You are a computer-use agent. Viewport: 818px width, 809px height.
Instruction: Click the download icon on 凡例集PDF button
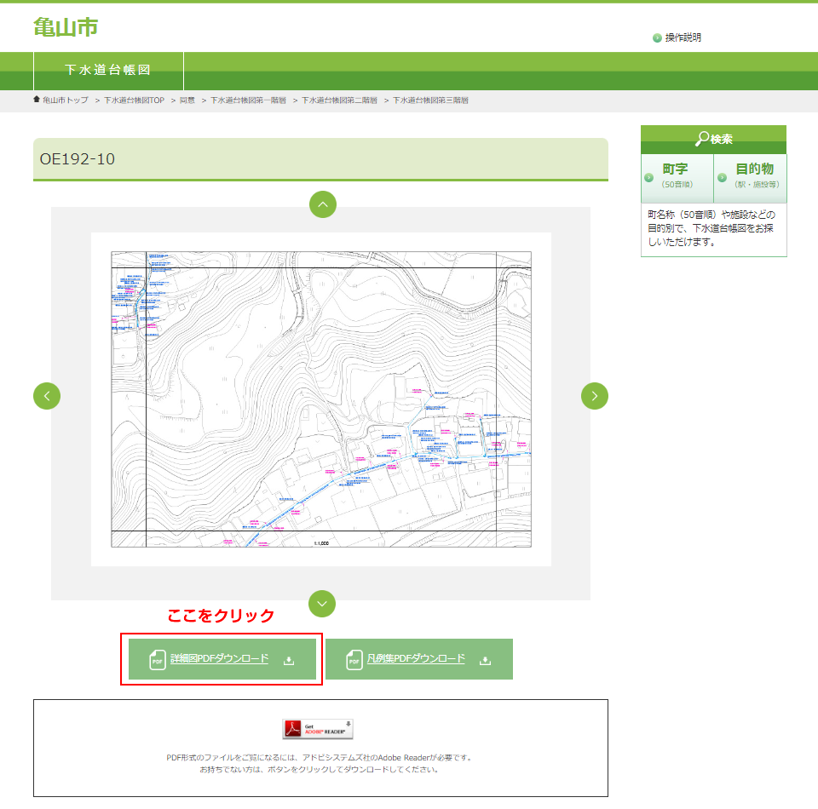point(486,660)
